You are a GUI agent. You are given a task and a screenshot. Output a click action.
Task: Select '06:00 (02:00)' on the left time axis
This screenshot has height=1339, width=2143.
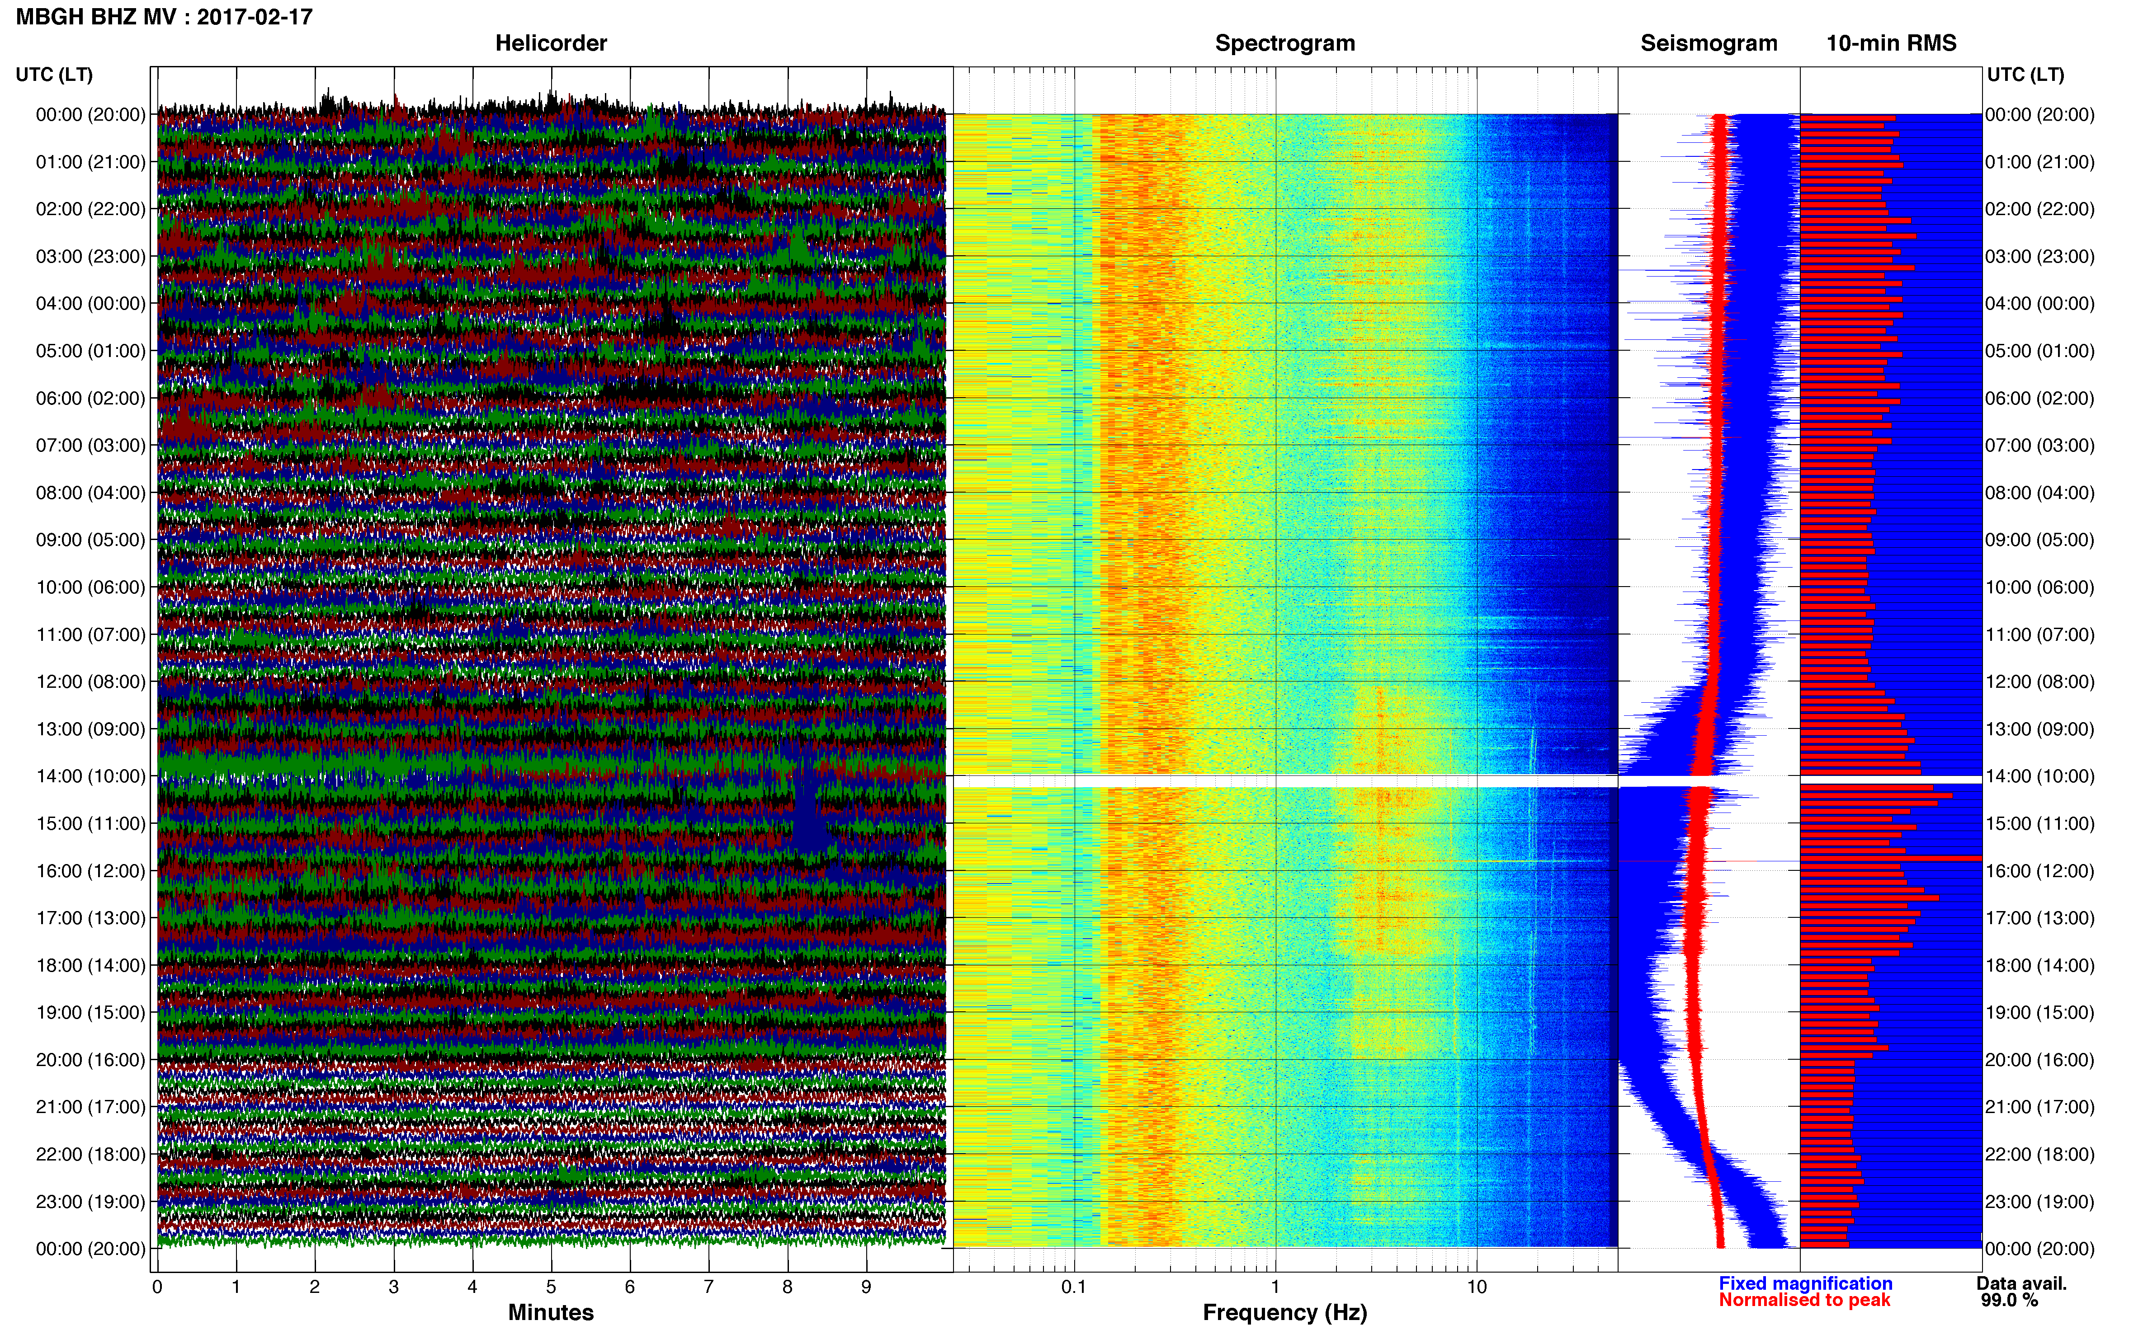[90, 399]
